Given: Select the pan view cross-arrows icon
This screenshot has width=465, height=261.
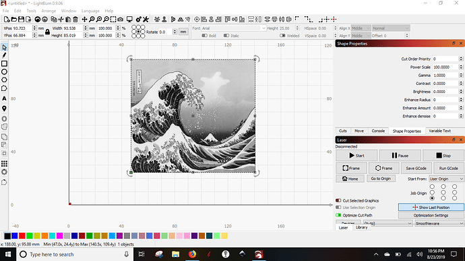Looking at the screenshot, I should pyautogui.click(x=84, y=20).
